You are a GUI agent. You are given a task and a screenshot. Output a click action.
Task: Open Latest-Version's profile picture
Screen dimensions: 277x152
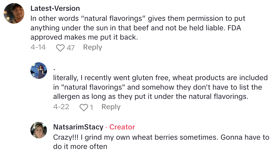tap(14, 14)
